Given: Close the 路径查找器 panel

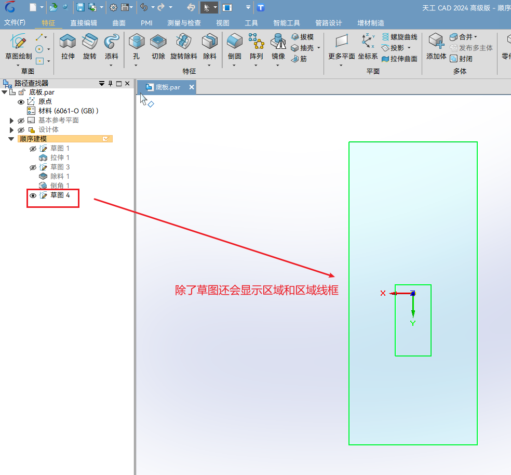Looking at the screenshot, I should (x=127, y=84).
